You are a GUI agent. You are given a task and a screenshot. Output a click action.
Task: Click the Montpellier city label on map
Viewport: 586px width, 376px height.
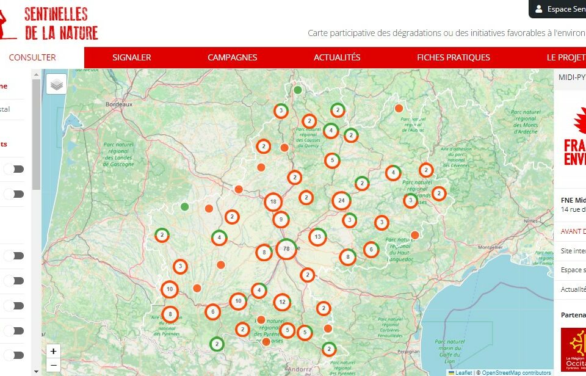coord(490,247)
